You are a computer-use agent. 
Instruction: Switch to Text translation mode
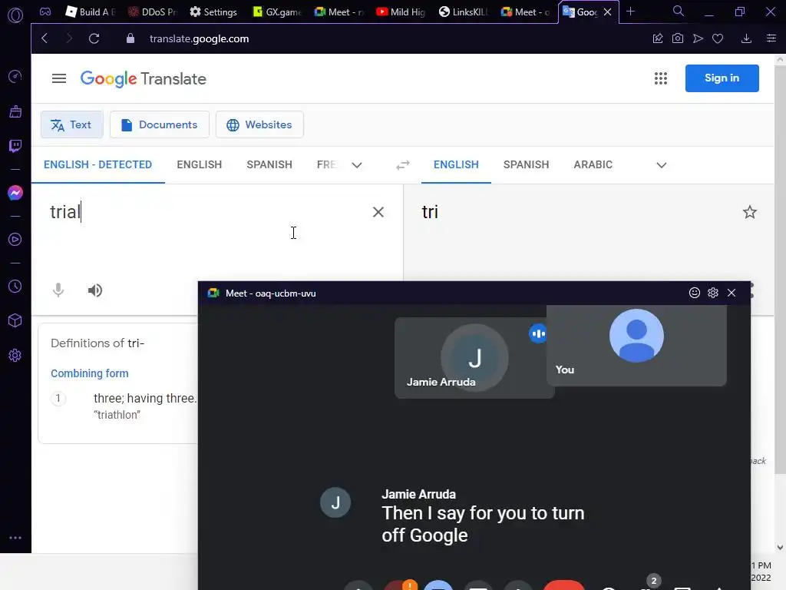(x=71, y=124)
